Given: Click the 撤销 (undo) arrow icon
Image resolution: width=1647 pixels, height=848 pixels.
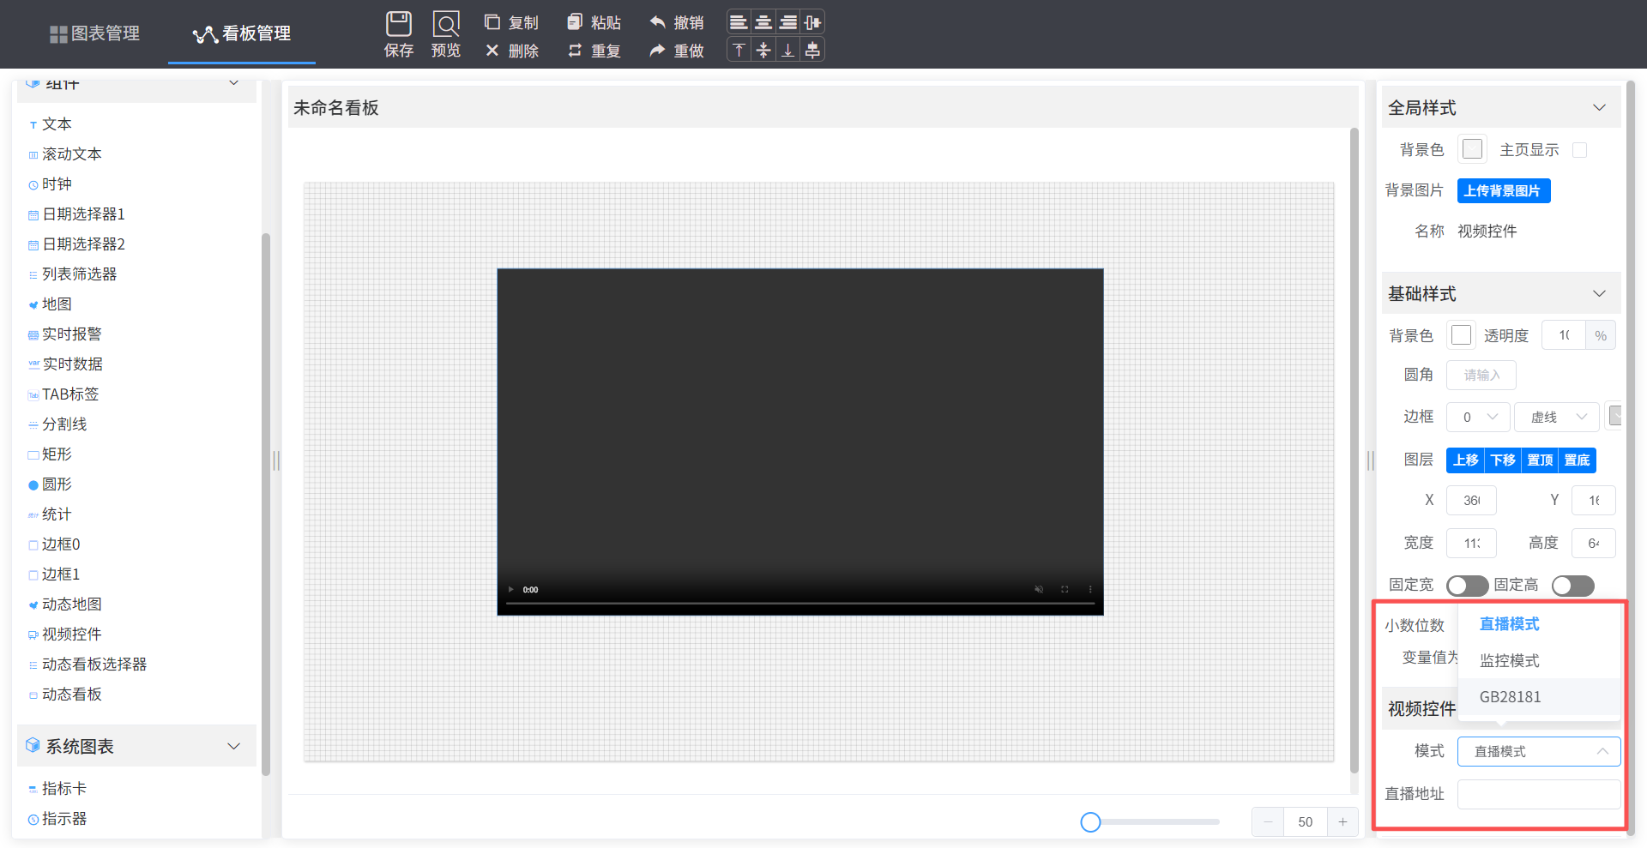Looking at the screenshot, I should [658, 22].
